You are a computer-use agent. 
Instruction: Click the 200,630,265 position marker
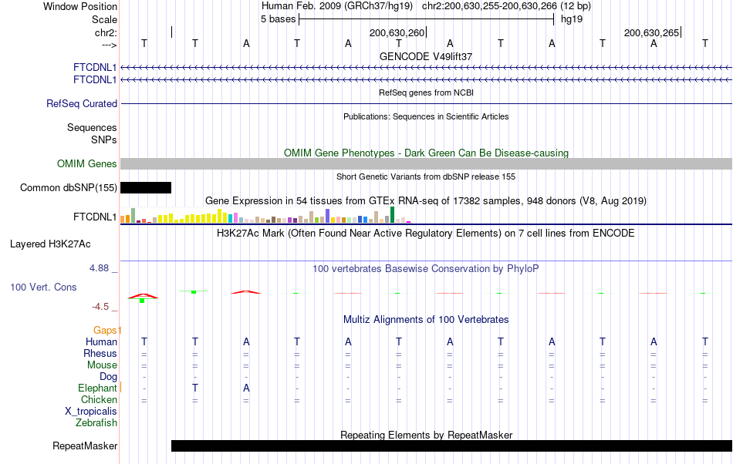tap(652, 32)
